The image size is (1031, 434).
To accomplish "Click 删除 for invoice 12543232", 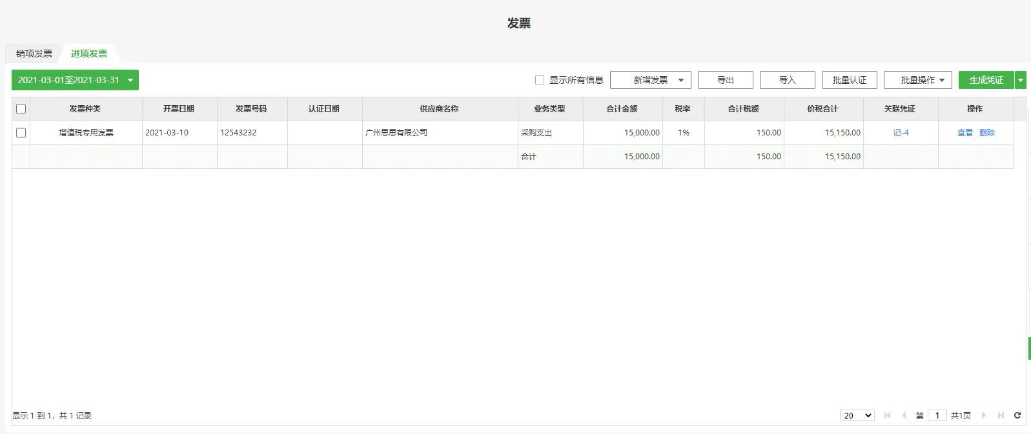I will point(986,133).
